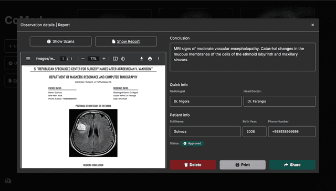Click the 'Quick info' section heading
Screen dimensions: 336x191
(178, 85)
